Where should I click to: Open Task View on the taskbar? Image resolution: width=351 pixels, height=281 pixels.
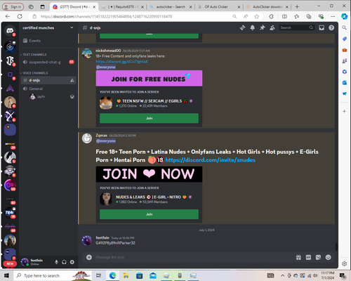pos(99,275)
